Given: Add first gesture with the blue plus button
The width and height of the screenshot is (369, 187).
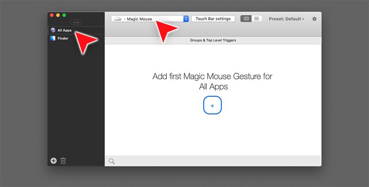Looking at the screenshot, I should [212, 106].
